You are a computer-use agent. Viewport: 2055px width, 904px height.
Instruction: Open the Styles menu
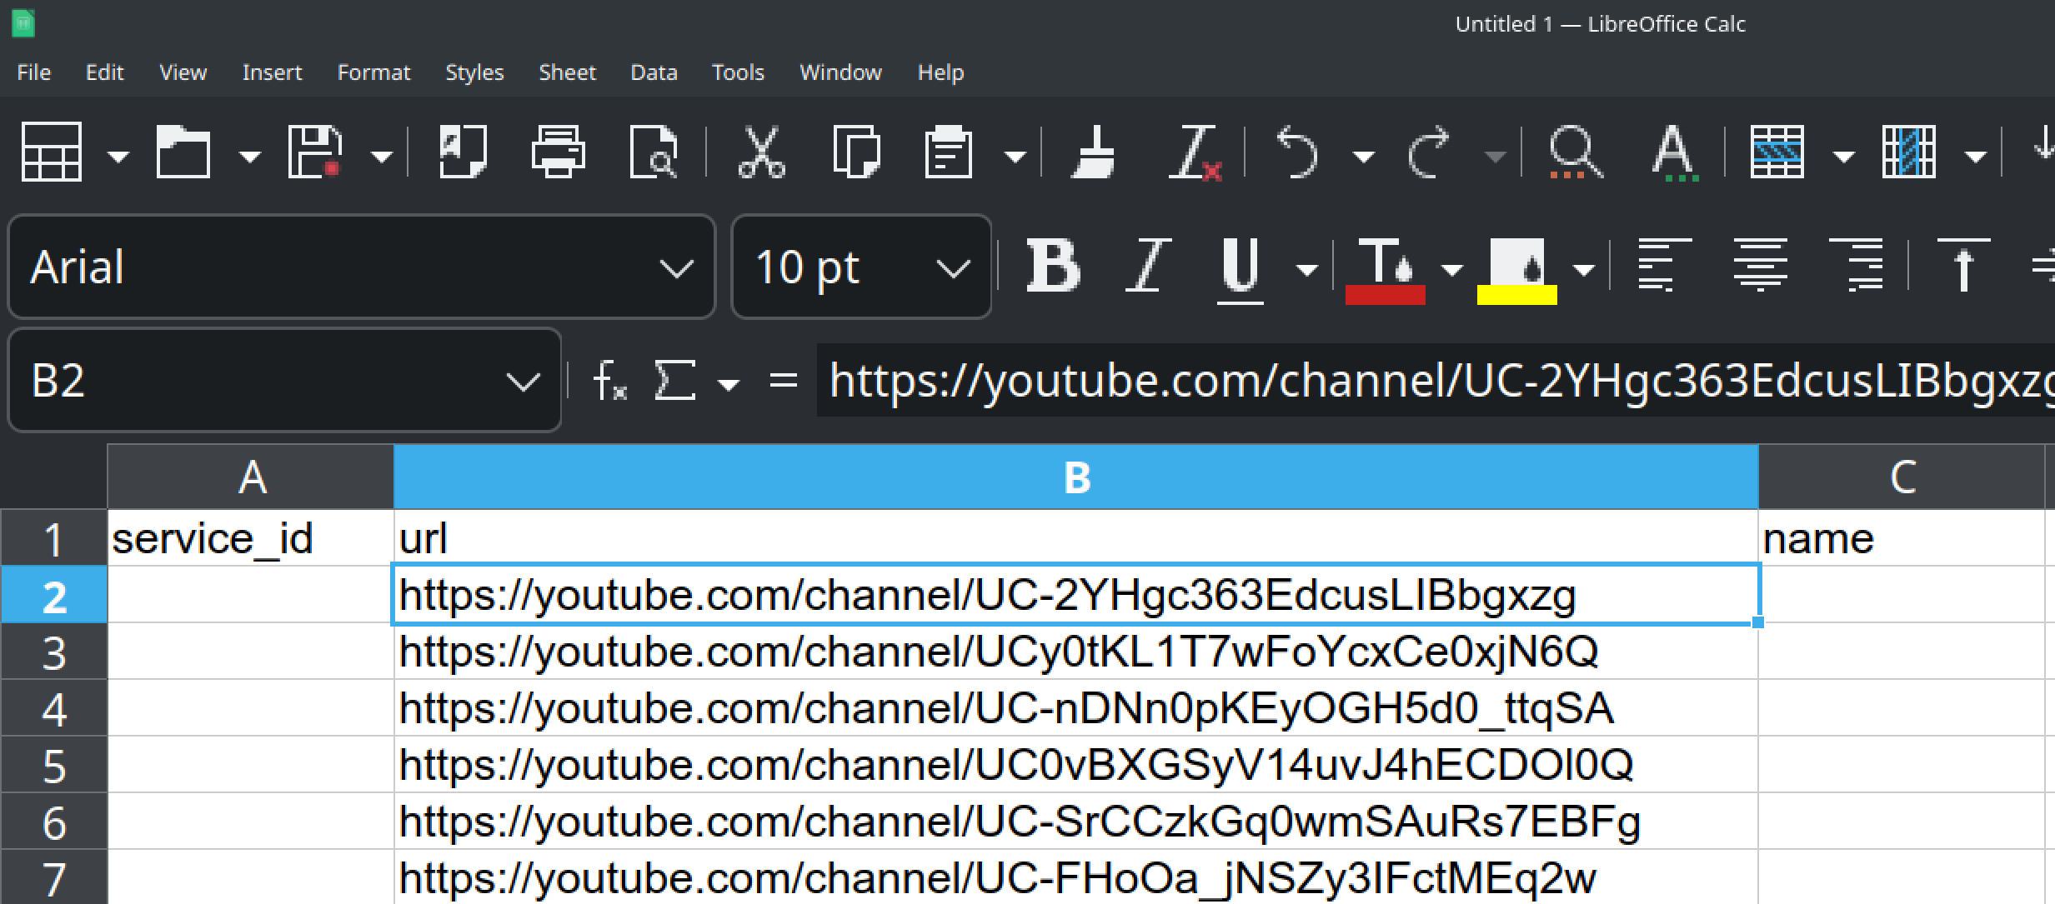point(474,72)
